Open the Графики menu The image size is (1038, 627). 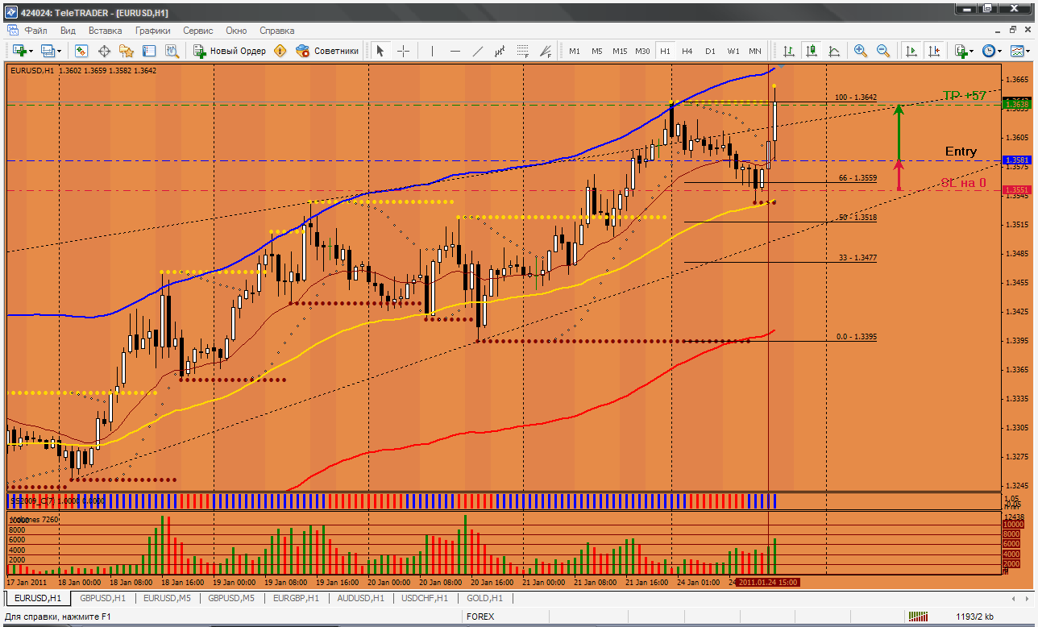pos(153,31)
